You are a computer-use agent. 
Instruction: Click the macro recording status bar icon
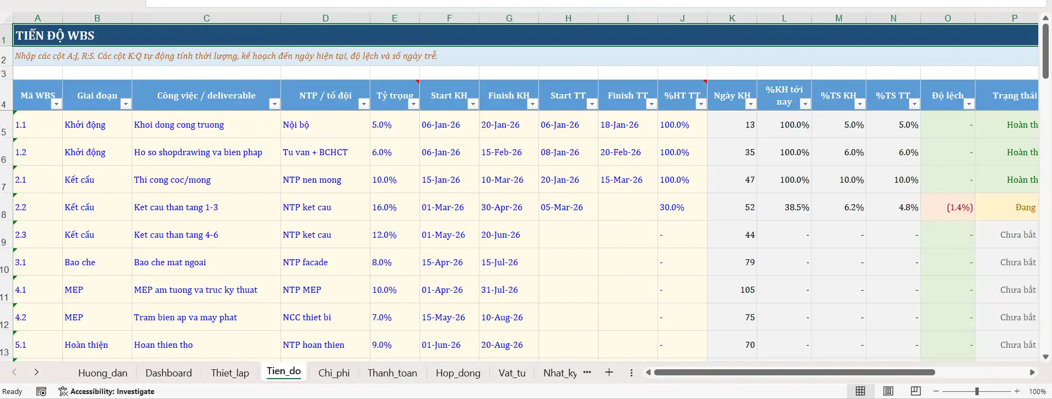pyautogui.click(x=41, y=391)
